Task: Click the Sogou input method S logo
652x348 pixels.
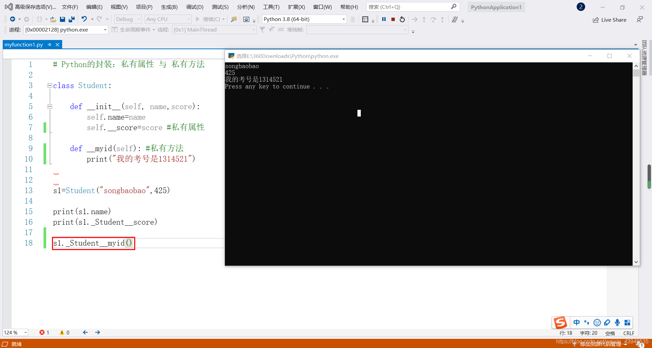Action: click(560, 322)
